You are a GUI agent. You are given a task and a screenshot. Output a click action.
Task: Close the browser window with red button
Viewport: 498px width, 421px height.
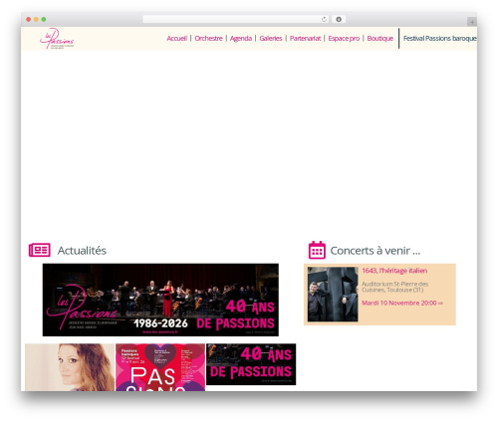[29, 20]
